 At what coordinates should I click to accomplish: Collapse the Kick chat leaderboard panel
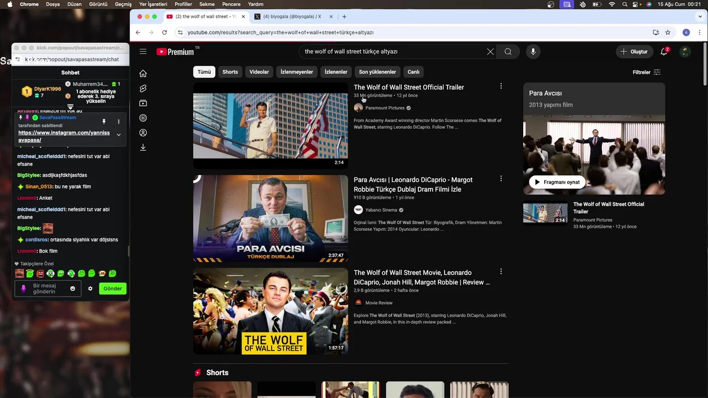point(70,107)
